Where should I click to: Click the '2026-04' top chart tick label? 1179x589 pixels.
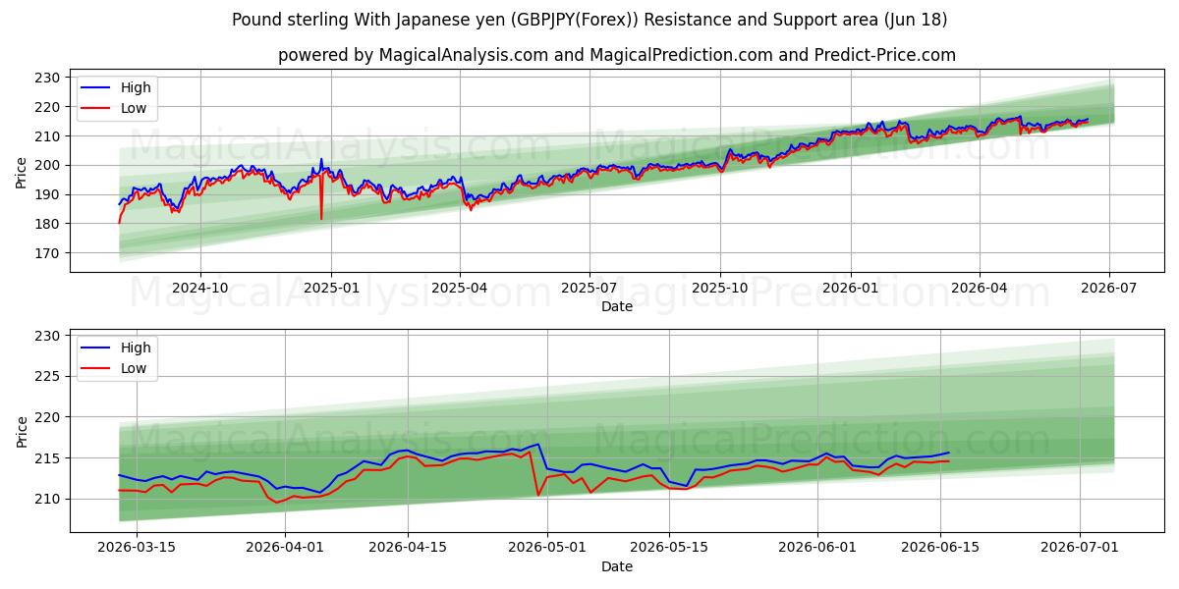point(980,289)
